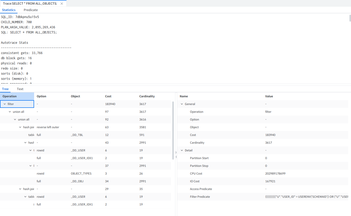Collapse the Detail properties section
Screen dimensions: 351x216
[x=182, y=150]
